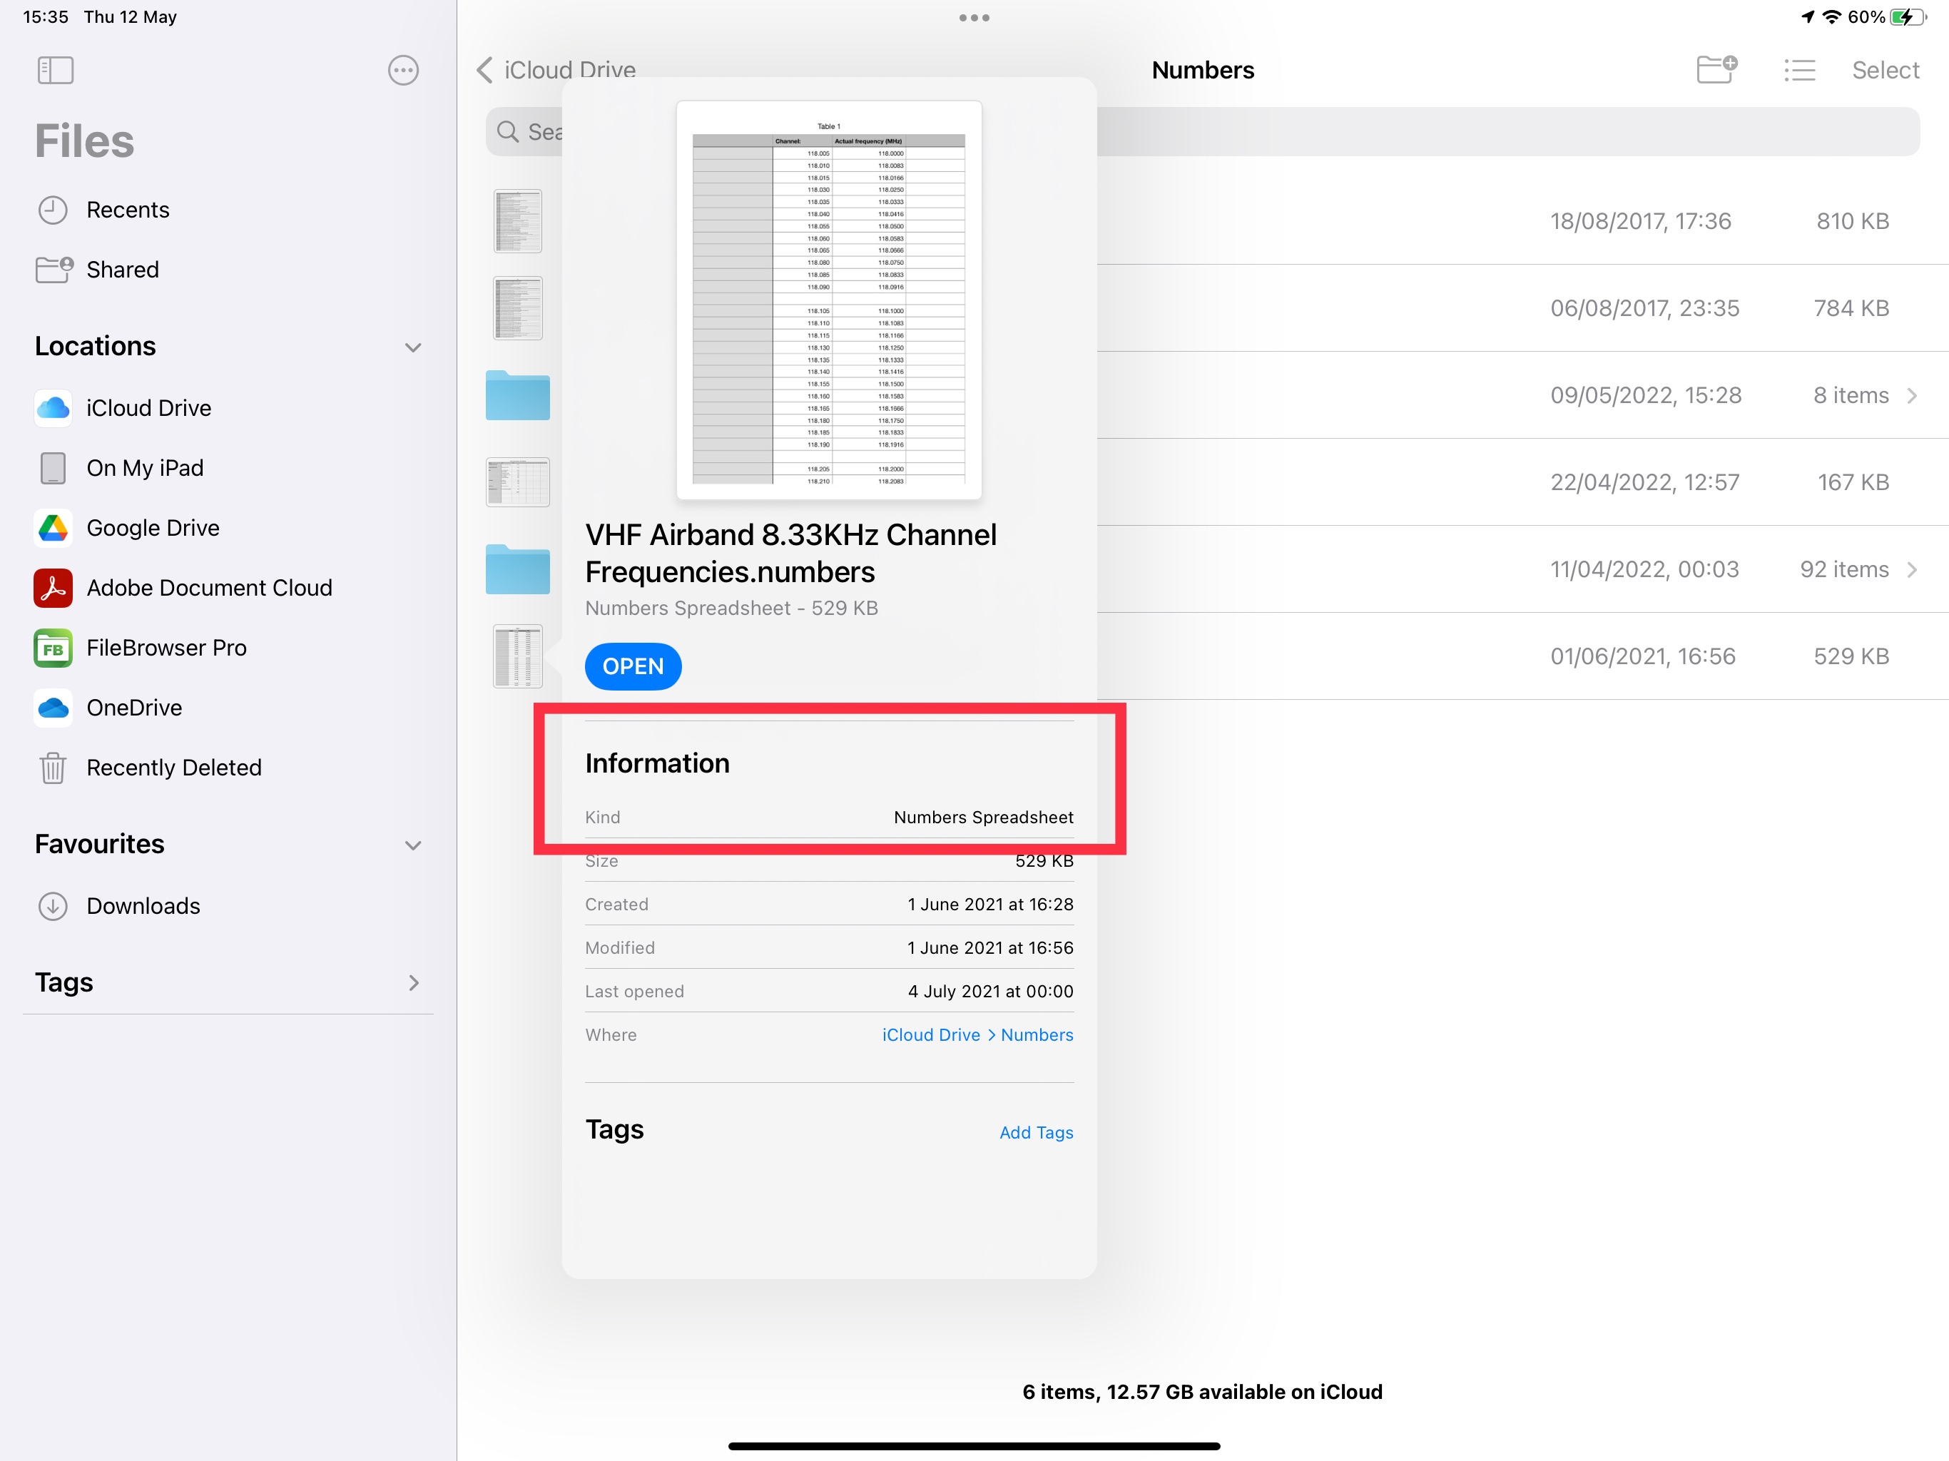This screenshot has width=1949, height=1461.
Task: Open the Recents tab
Action: pyautogui.click(x=127, y=210)
